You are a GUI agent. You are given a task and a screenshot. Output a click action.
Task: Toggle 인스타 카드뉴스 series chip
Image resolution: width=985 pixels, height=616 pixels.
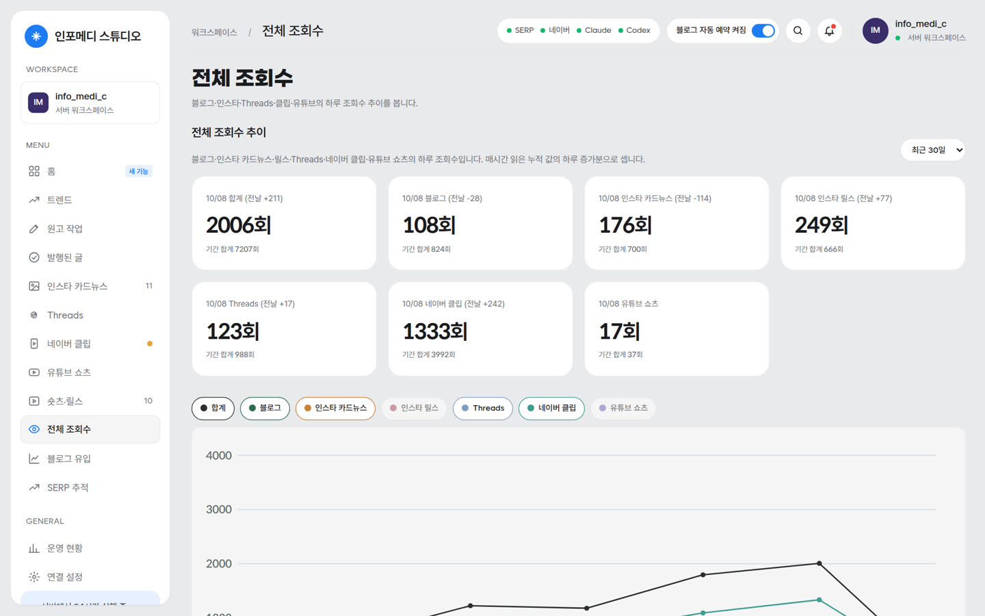pos(335,408)
